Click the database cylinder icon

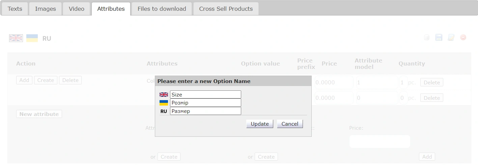click(427, 38)
